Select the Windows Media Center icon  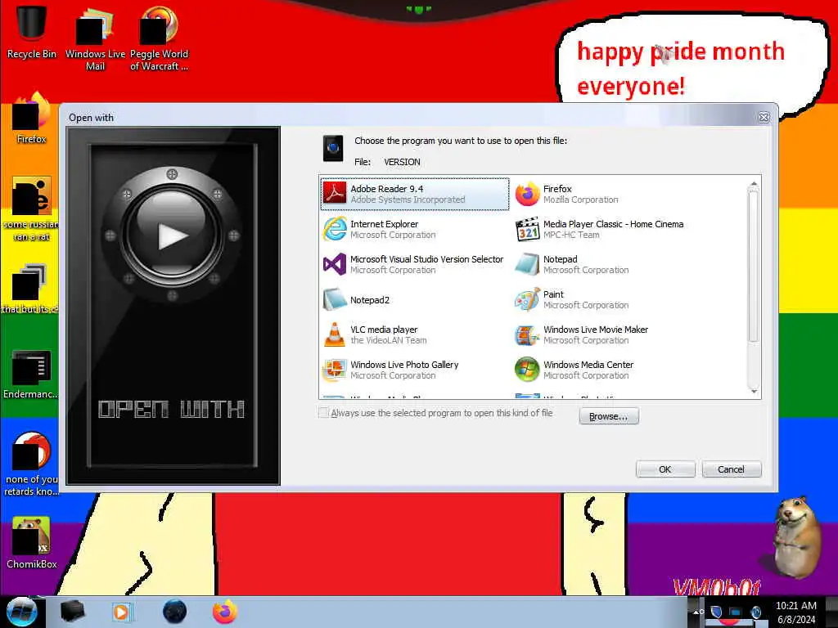(528, 370)
